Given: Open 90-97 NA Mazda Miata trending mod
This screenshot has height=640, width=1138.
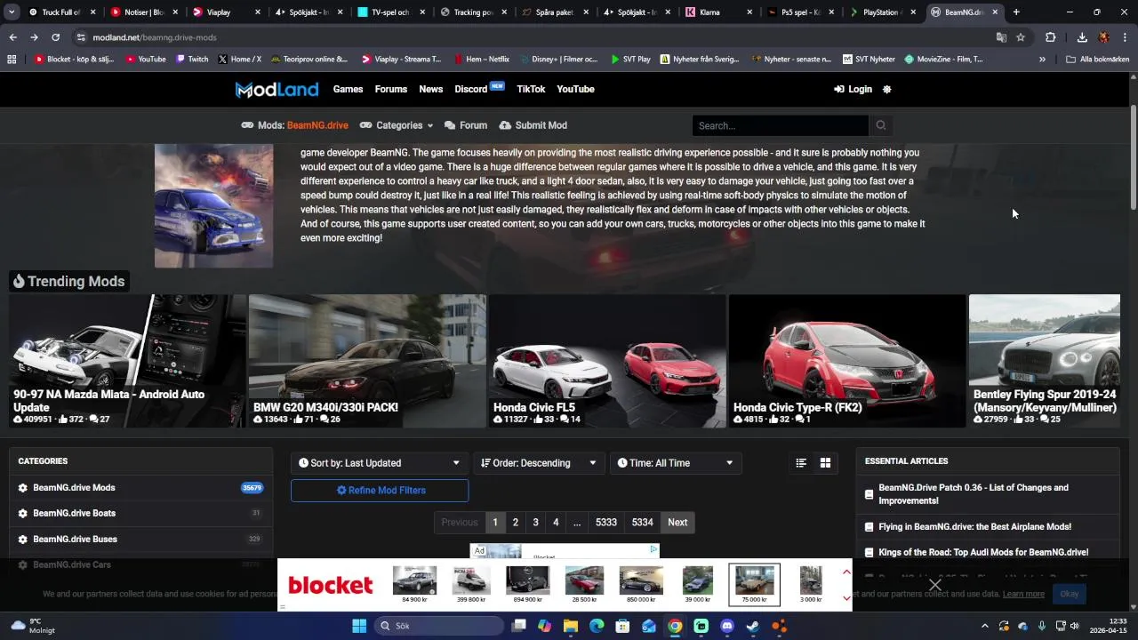Looking at the screenshot, I should coord(127,361).
